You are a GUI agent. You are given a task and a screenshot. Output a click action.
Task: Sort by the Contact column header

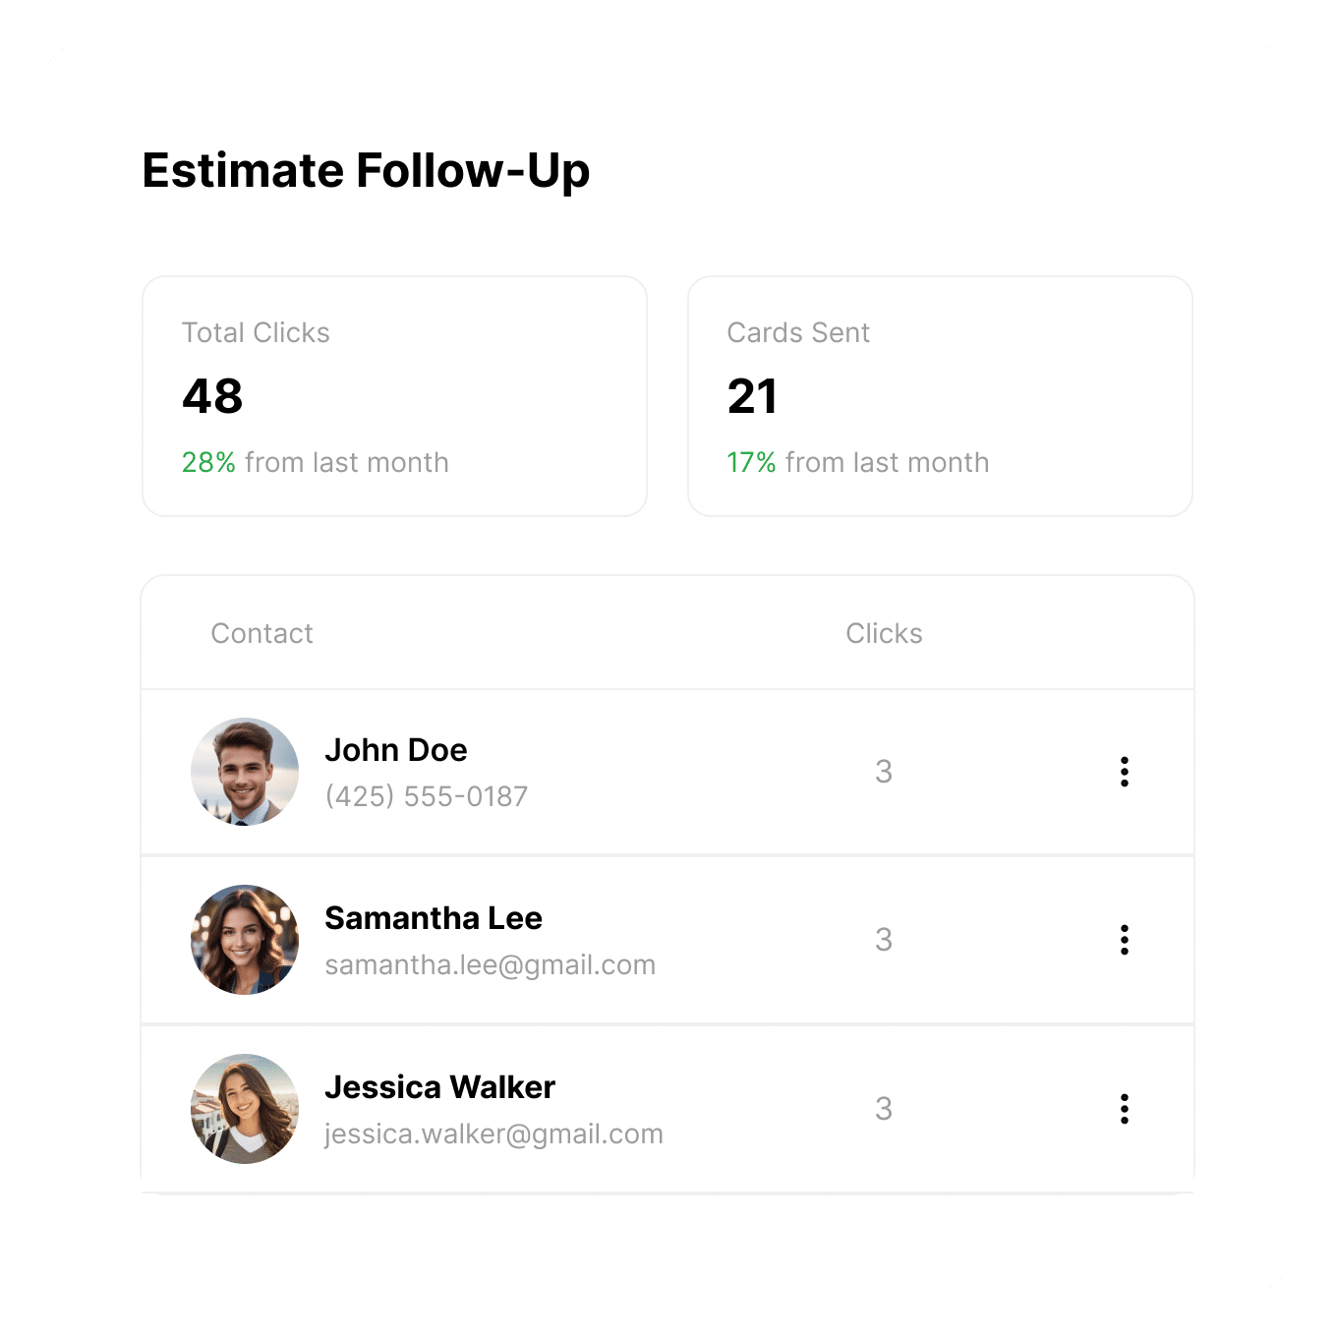(x=262, y=633)
